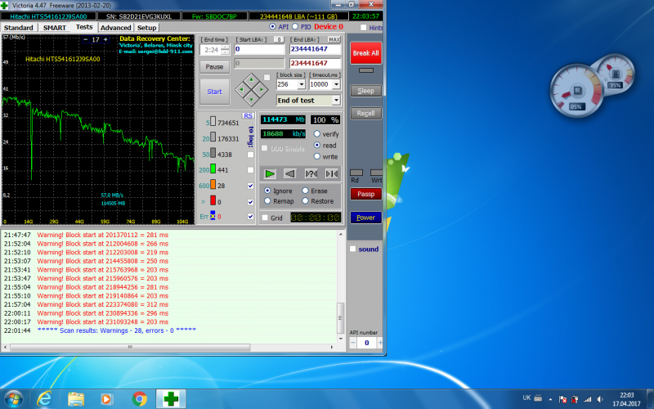Open the Advanced tab
This screenshot has width=654, height=409.
click(x=115, y=27)
